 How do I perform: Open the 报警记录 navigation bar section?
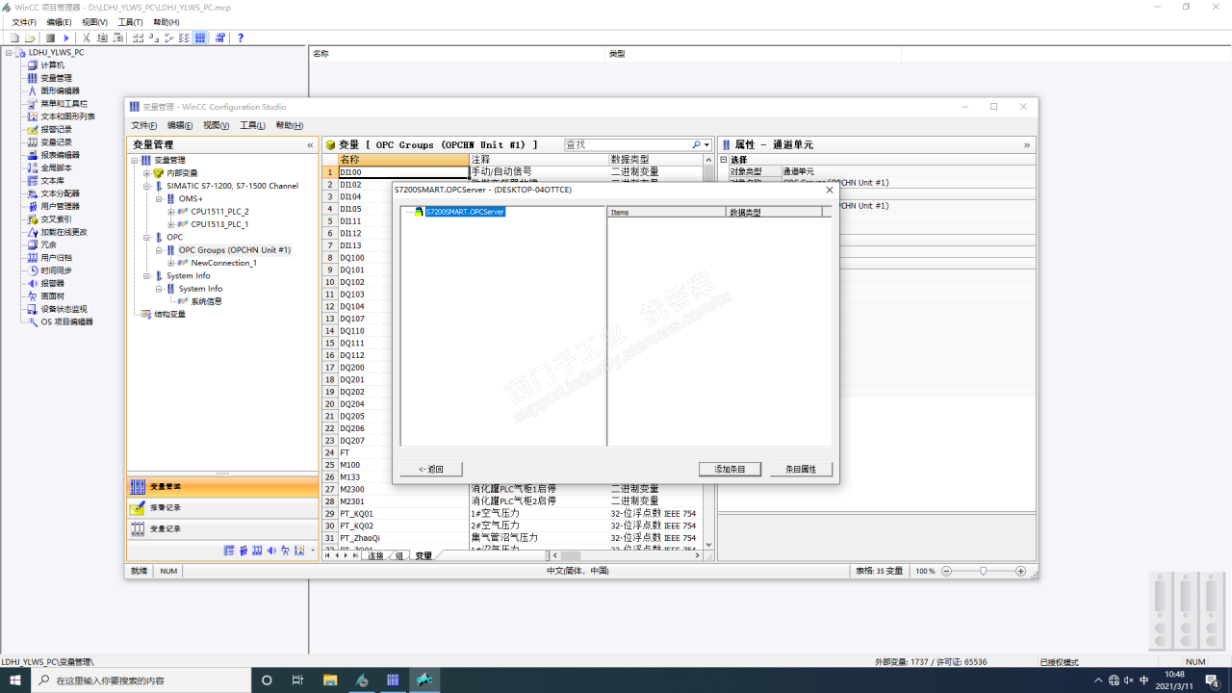point(222,507)
